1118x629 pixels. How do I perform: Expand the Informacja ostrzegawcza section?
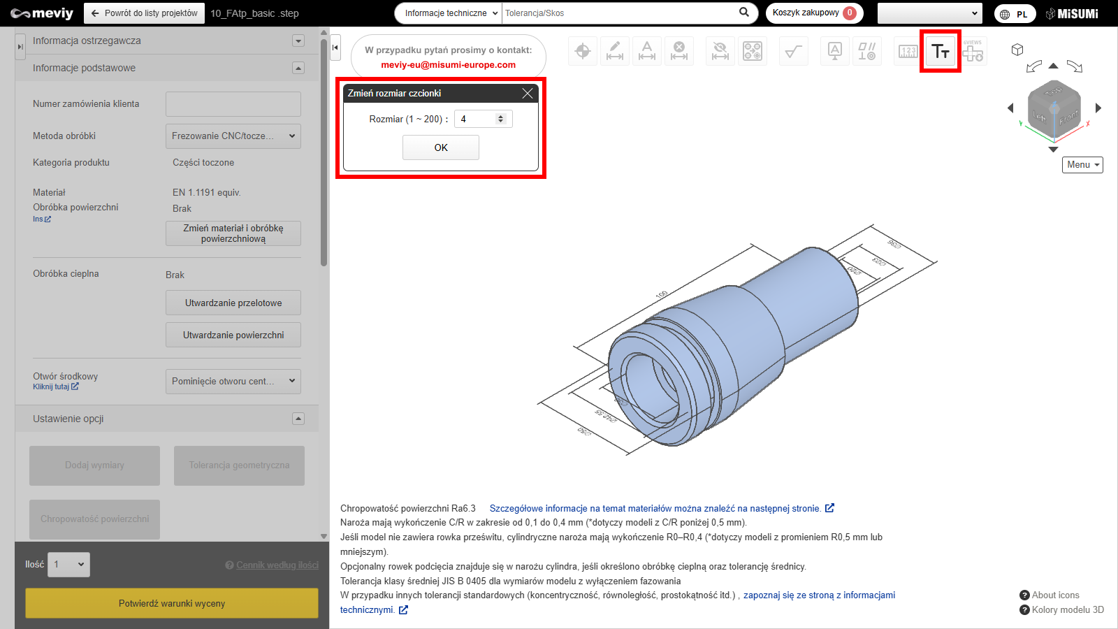(298, 41)
